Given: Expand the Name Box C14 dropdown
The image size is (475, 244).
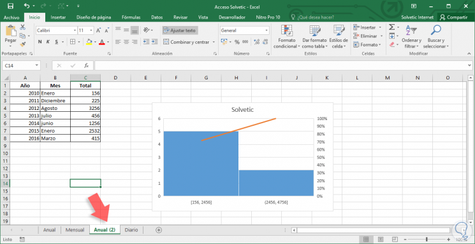Looking at the screenshot, I should coord(36,65).
